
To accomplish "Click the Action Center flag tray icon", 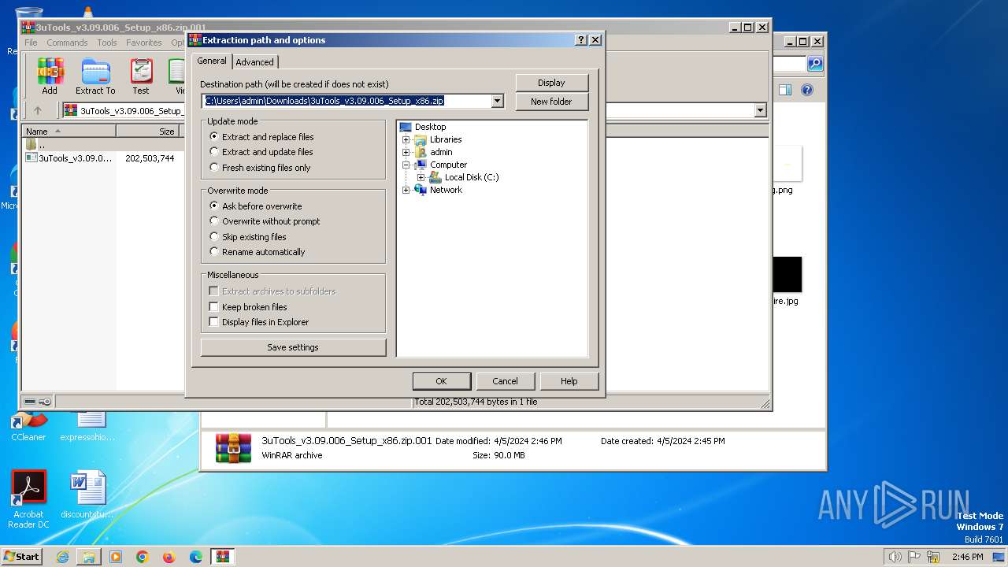I will pyautogui.click(x=914, y=557).
